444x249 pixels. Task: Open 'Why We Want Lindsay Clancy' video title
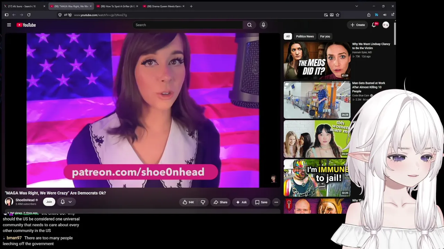pos(371,46)
